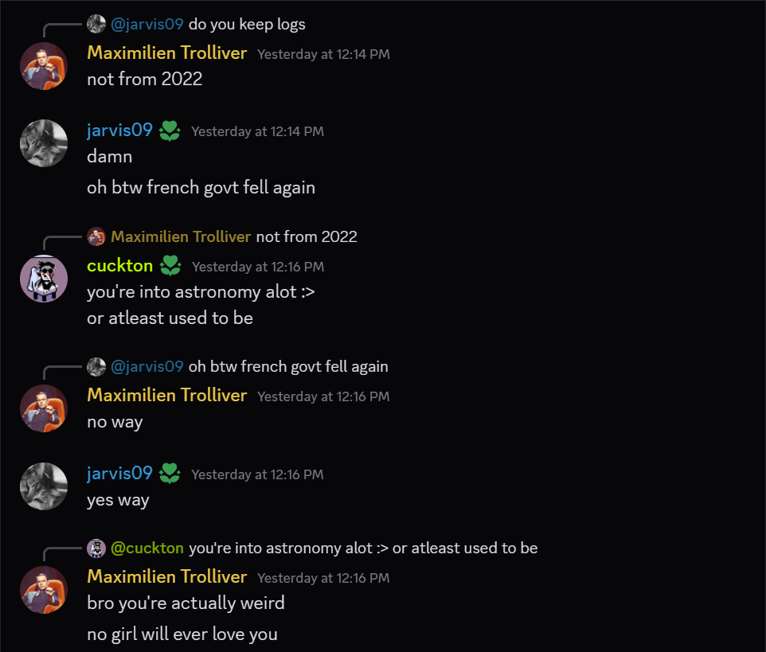Screen dimensions: 766x652
Task: Click jarvis09's avatar beside the "damn" message
Action: point(44,143)
